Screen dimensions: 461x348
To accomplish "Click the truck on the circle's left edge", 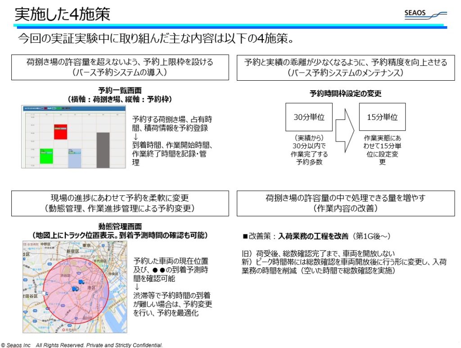I will point(46,293).
